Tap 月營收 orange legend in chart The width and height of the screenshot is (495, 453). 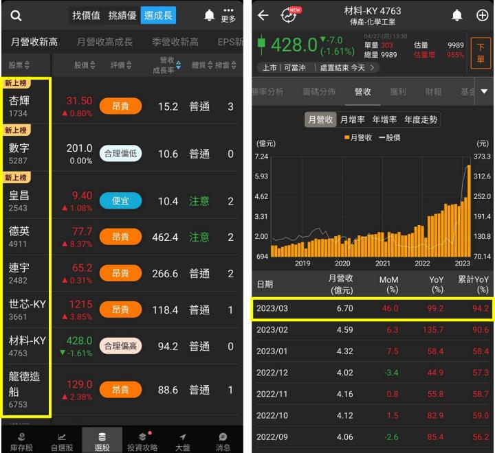point(358,137)
